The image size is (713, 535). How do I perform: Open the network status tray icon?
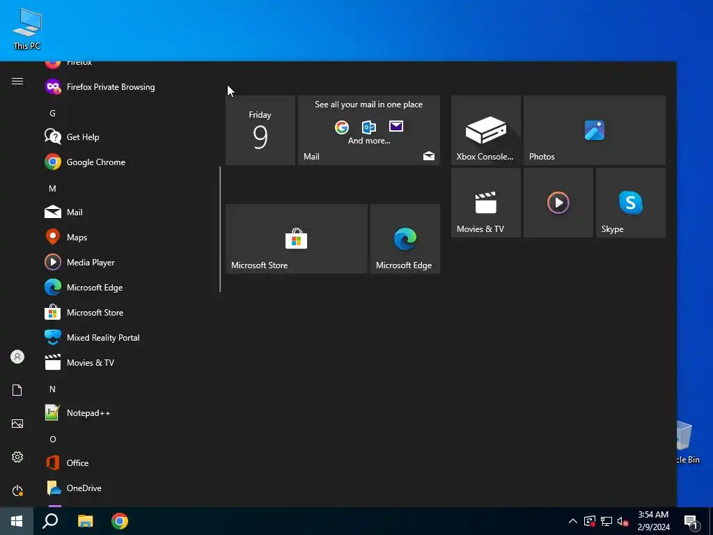click(x=606, y=521)
